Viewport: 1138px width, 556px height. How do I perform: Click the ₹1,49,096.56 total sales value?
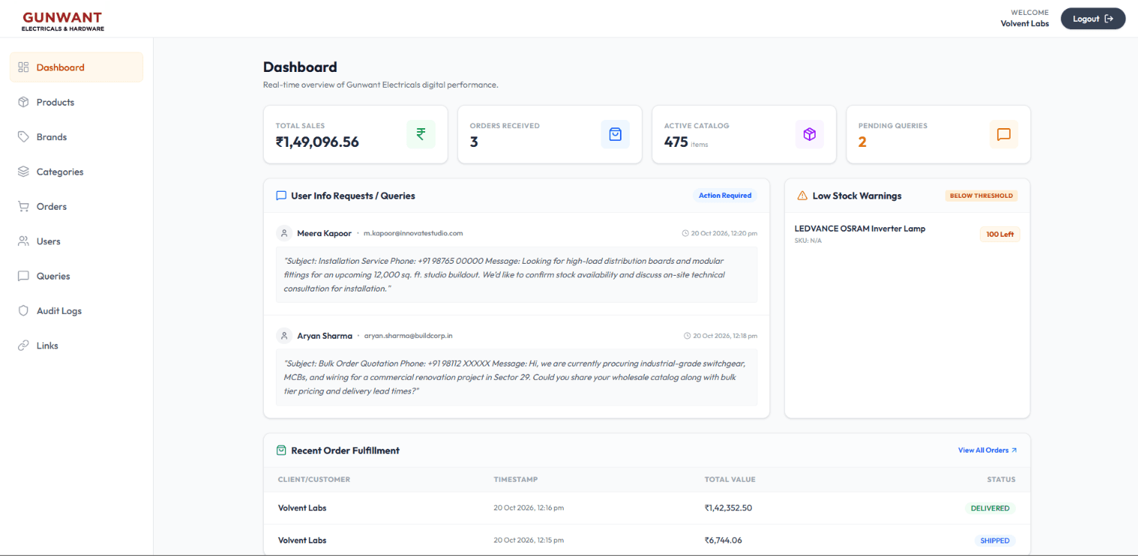(317, 142)
